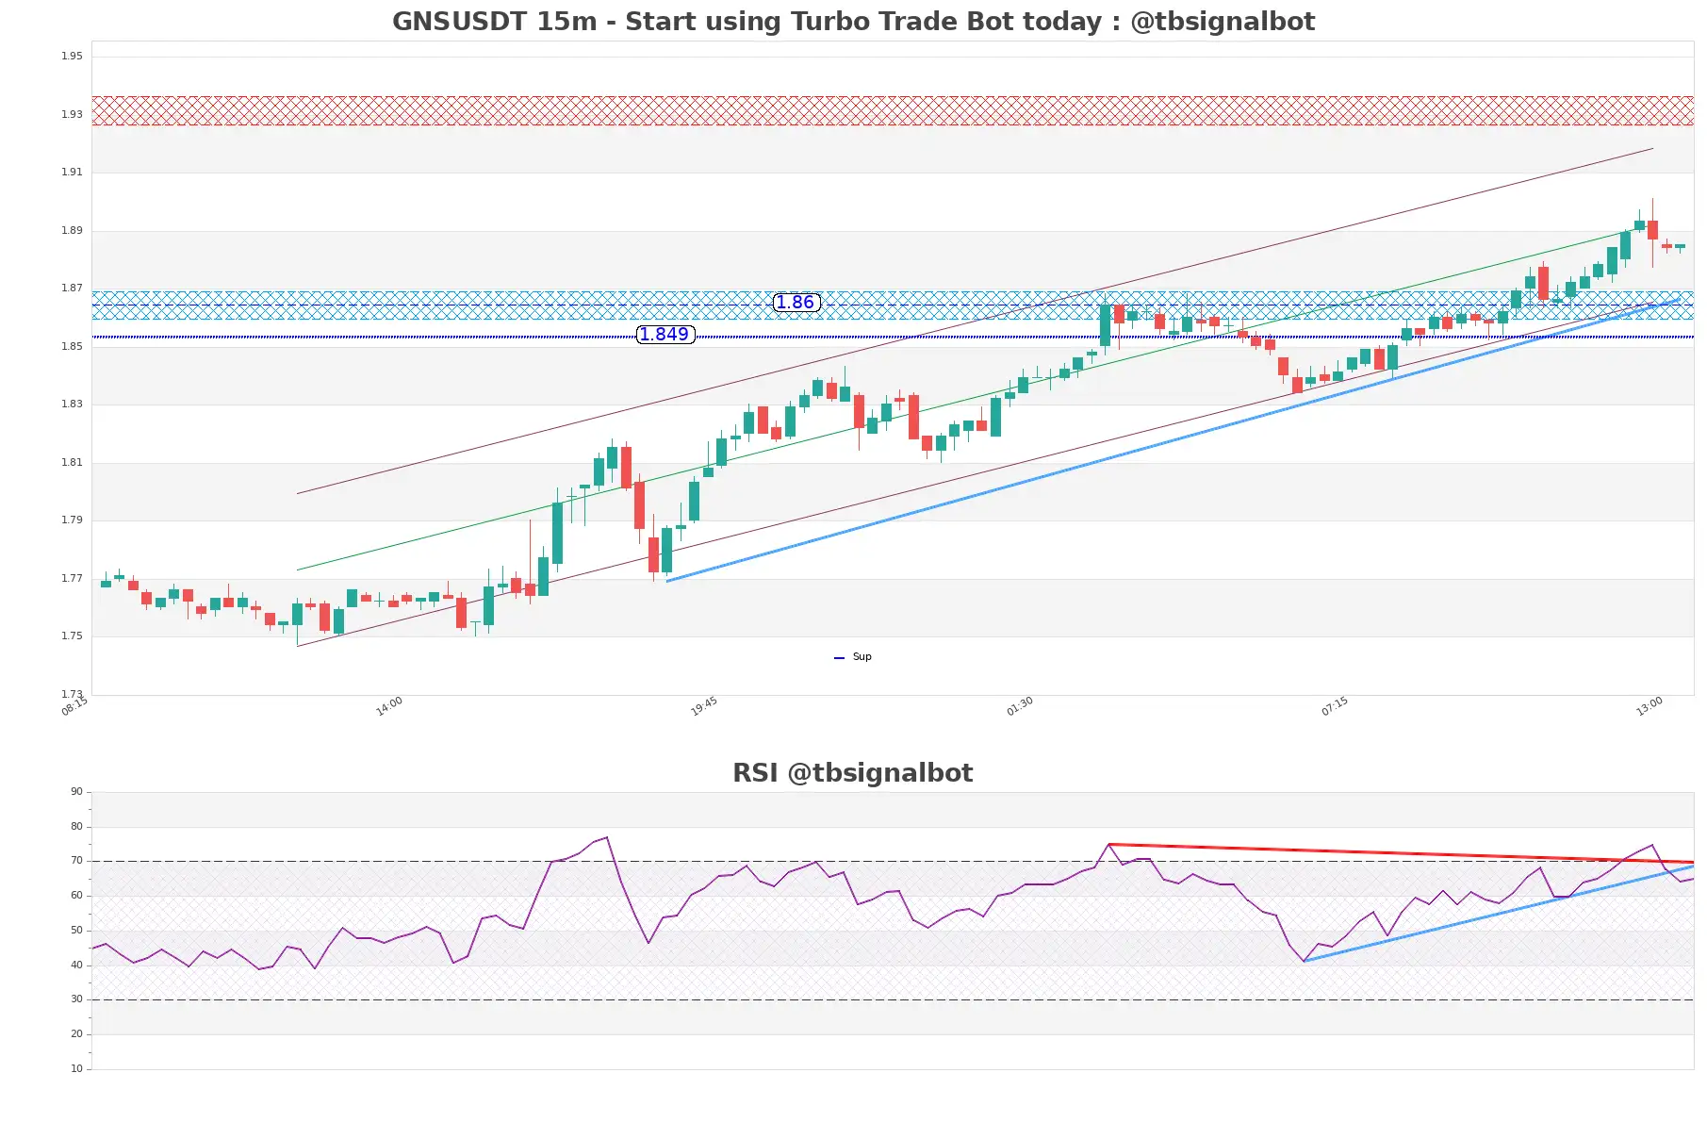1707x1139 pixels.
Task: Click the RSI @tbsignalbot title
Action: coord(853,773)
